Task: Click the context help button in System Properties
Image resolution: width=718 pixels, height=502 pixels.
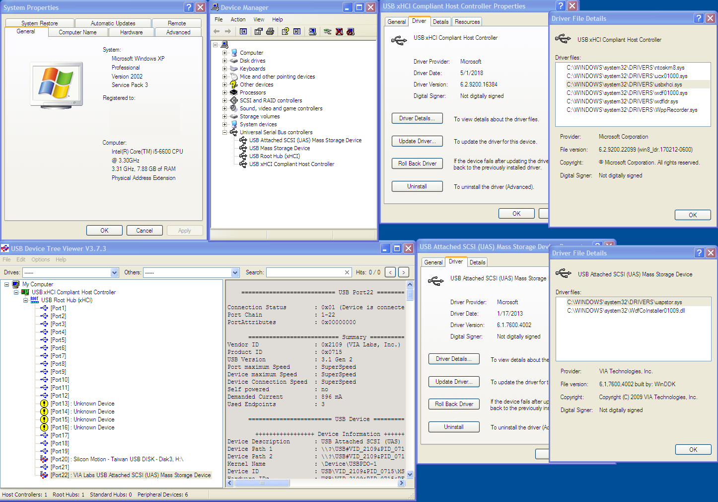Action: pyautogui.click(x=189, y=7)
